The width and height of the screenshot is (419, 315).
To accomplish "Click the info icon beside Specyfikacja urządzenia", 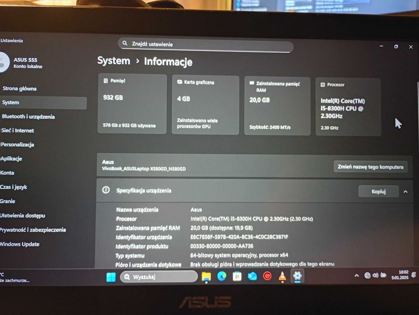I will point(106,190).
